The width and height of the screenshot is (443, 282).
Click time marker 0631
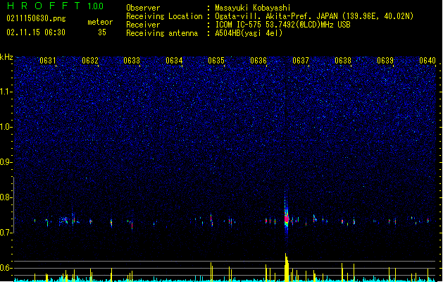coord(48,61)
